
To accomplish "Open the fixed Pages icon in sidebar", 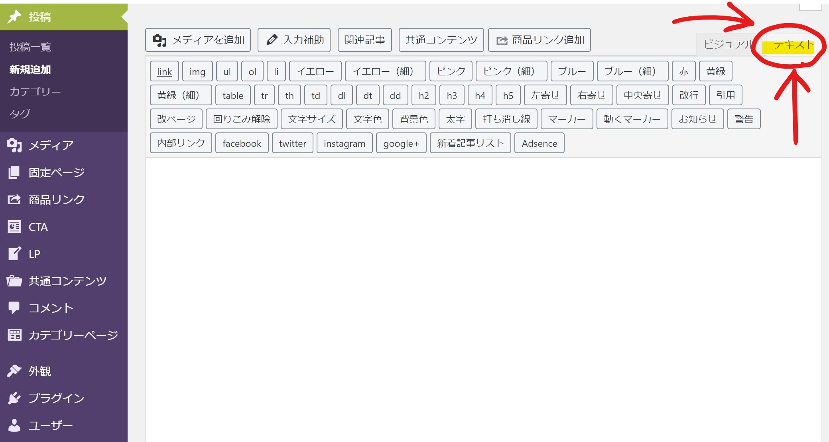I will (14, 172).
